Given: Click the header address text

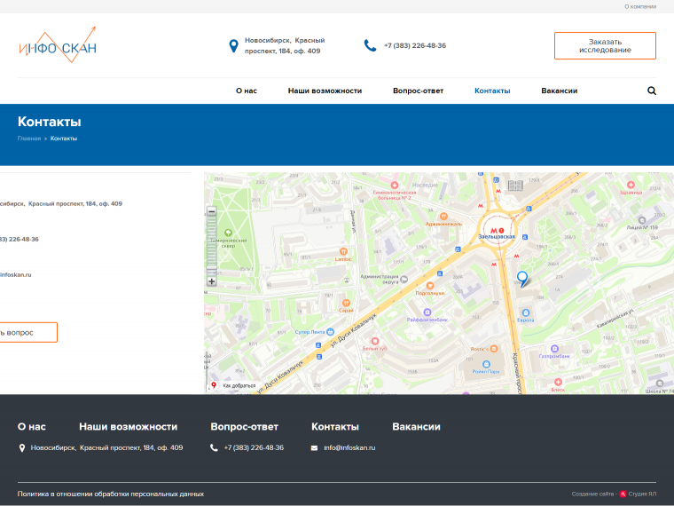Looking at the screenshot, I should click(285, 45).
